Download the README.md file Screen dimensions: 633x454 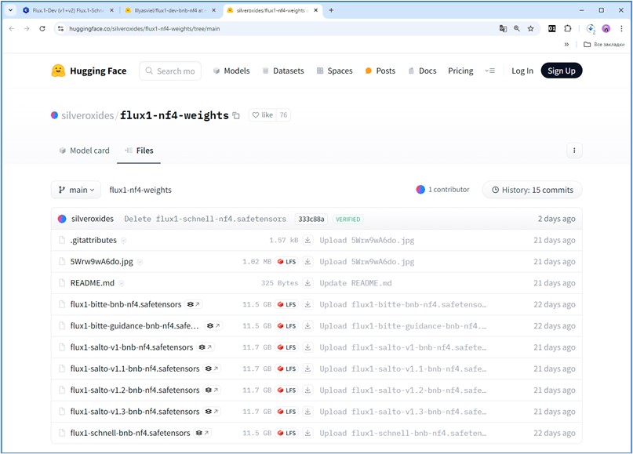pyautogui.click(x=308, y=283)
